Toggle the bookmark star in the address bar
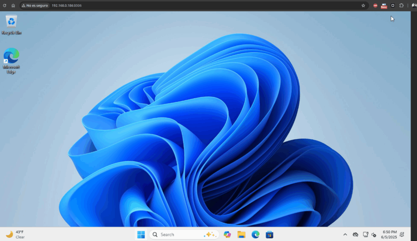The height and width of the screenshot is (241, 417). coord(363,5)
